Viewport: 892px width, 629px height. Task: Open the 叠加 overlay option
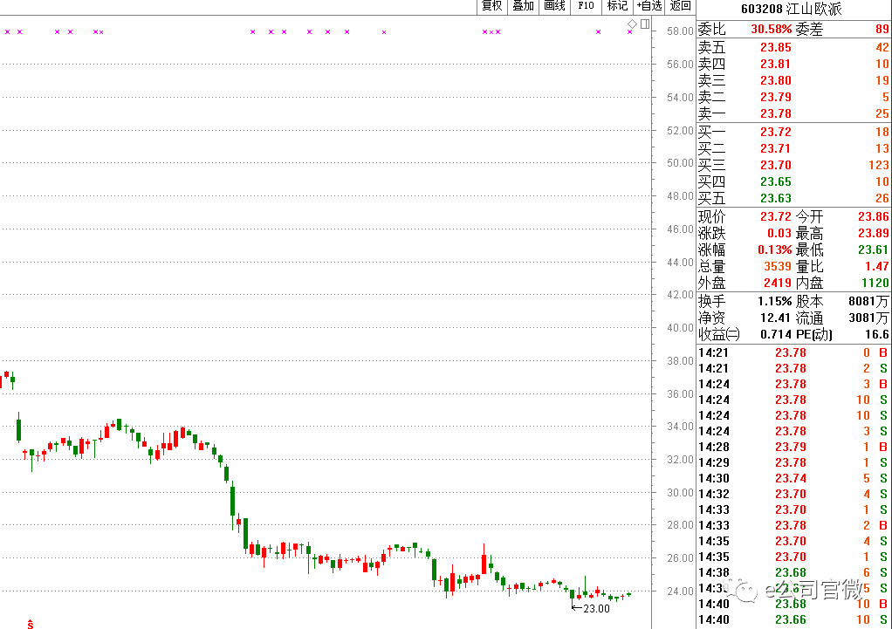pos(523,6)
